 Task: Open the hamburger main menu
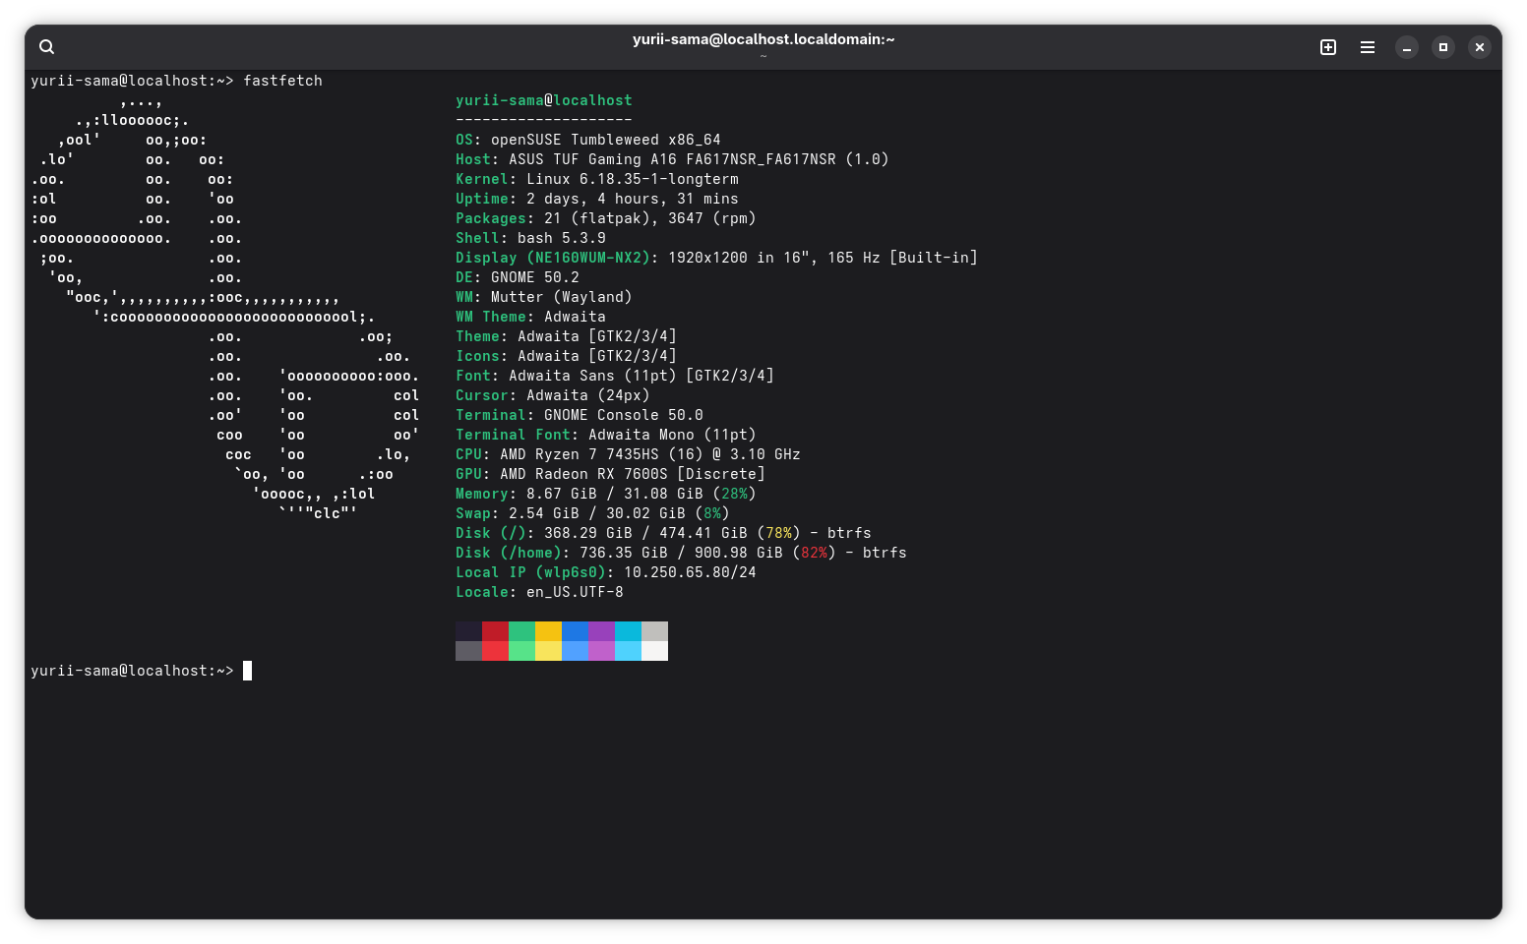coord(1368,47)
